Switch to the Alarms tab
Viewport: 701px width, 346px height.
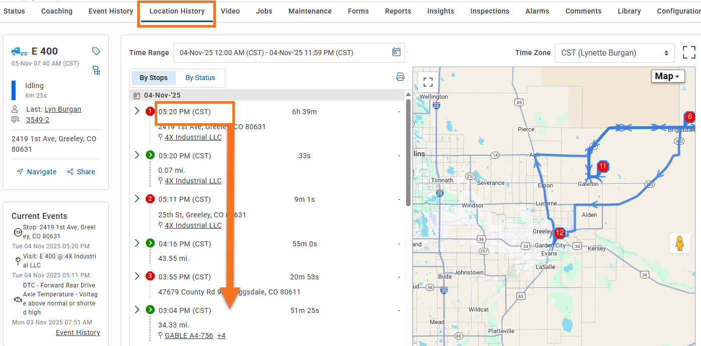tap(537, 11)
